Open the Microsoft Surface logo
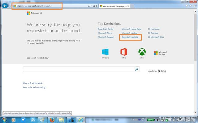198x123 pixels. (x=161, y=53)
